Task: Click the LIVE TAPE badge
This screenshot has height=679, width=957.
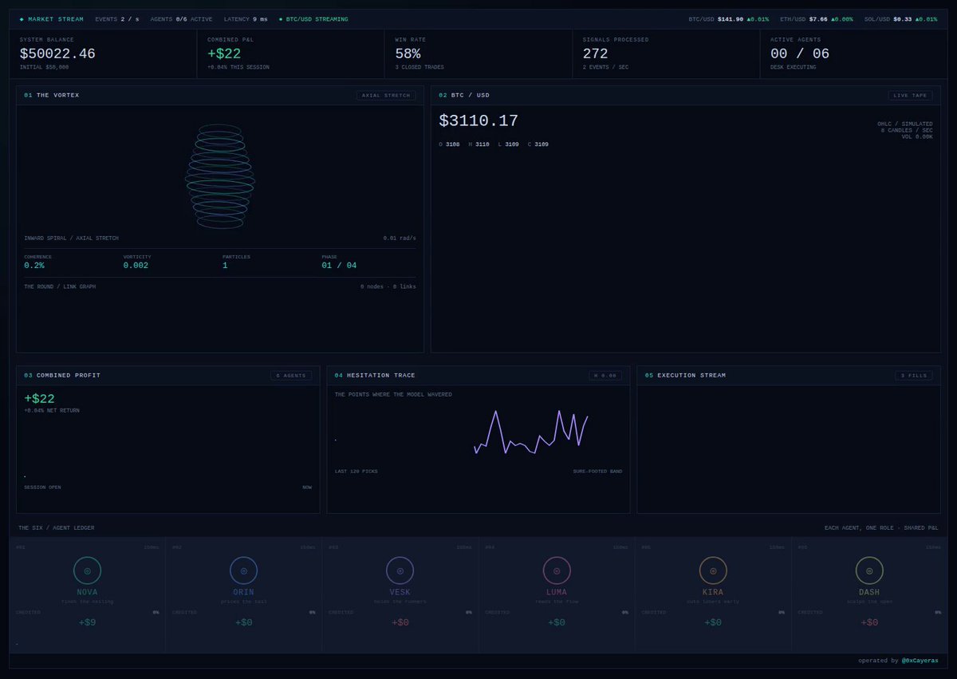Action: pyautogui.click(x=910, y=95)
